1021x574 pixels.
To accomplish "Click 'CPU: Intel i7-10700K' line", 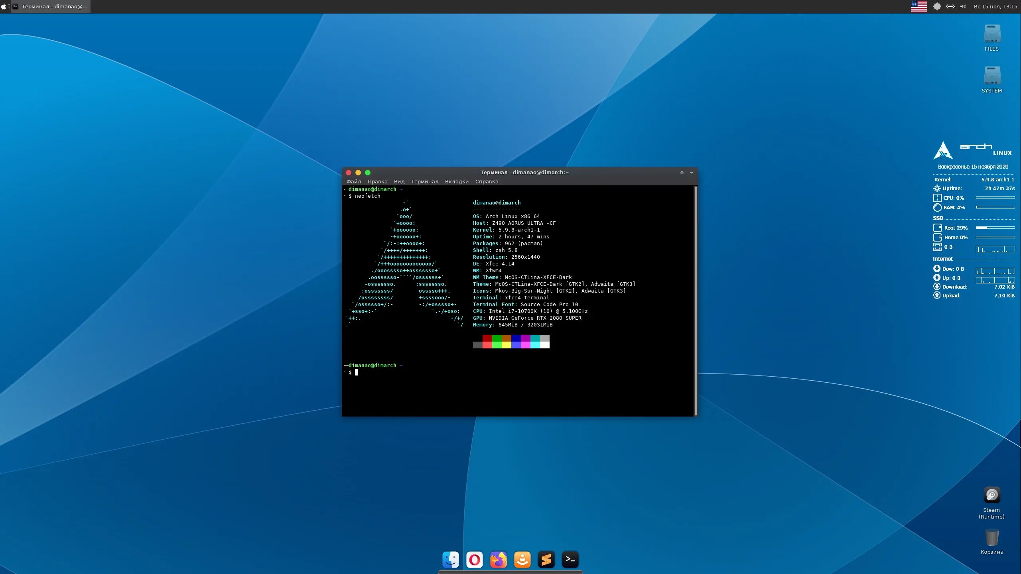I will pos(530,311).
